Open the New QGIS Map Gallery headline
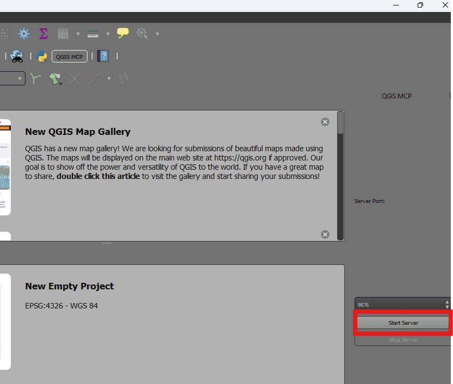This screenshot has width=453, height=384. 78,132
